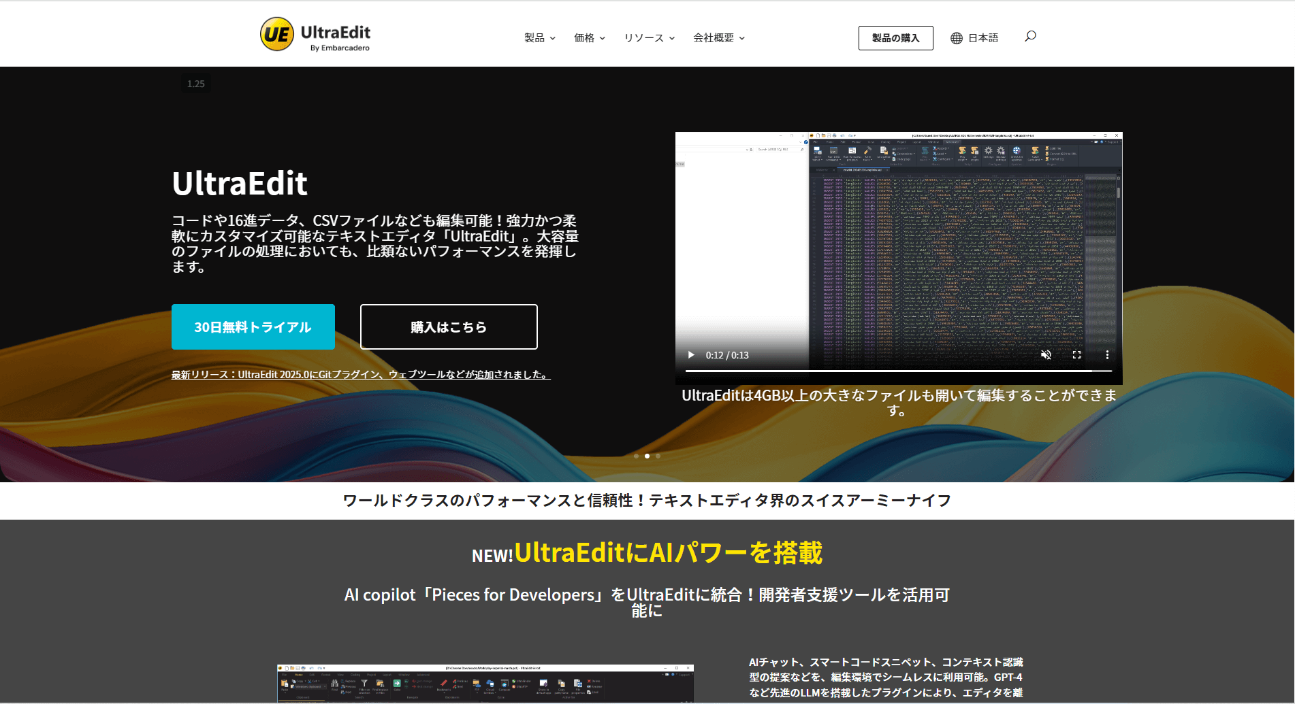Image resolution: width=1295 pixels, height=704 pixels.
Task: Open the video's three-dot options menu
Action: coord(1107,355)
